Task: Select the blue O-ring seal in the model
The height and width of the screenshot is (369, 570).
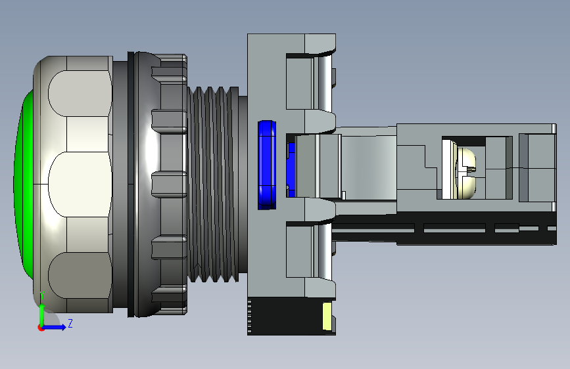Action: coord(267,165)
